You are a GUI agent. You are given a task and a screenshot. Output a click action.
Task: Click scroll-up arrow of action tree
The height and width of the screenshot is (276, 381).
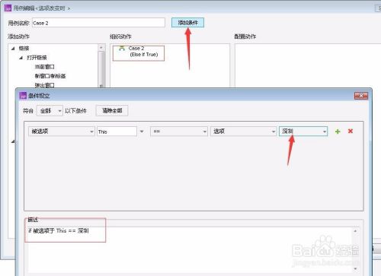(101, 47)
